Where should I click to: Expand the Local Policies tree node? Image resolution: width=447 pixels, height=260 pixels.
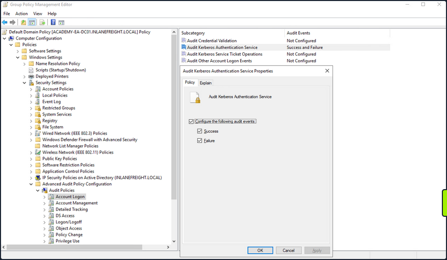(31, 96)
